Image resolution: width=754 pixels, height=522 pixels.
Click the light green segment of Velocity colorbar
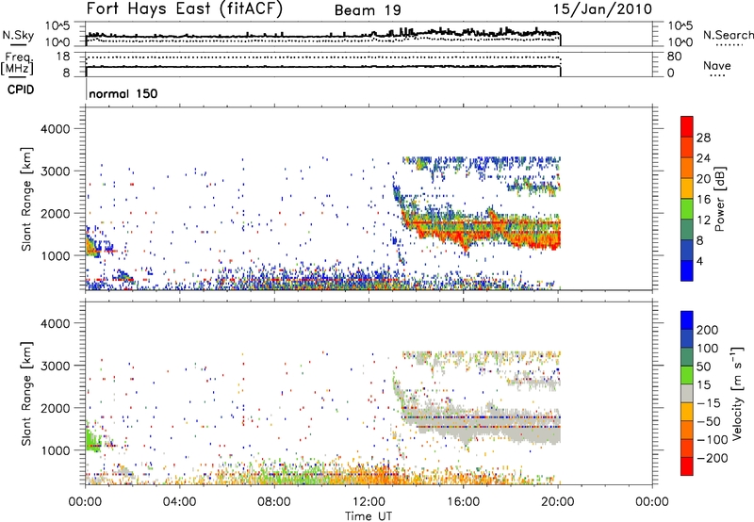tap(687, 375)
